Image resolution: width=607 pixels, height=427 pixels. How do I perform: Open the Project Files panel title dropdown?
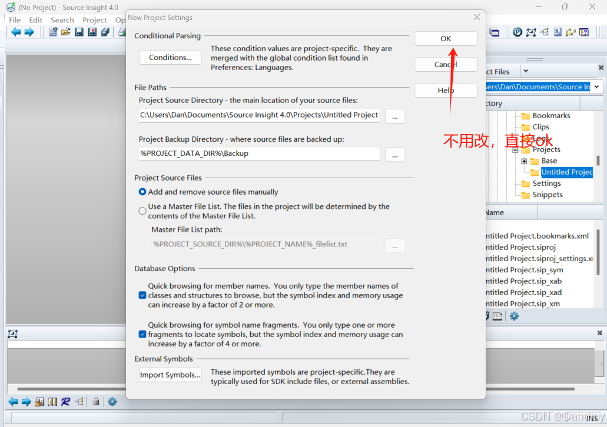click(x=526, y=71)
